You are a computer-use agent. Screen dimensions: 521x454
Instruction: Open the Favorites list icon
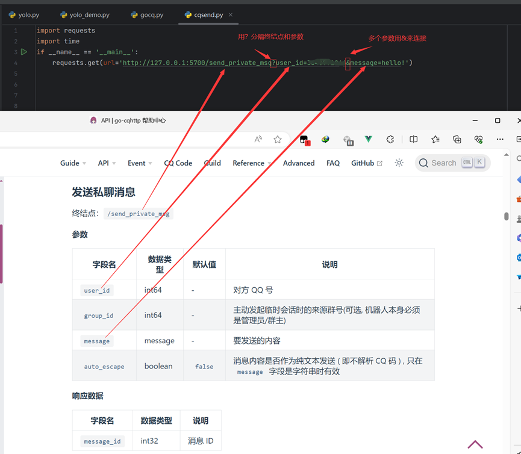coord(435,139)
